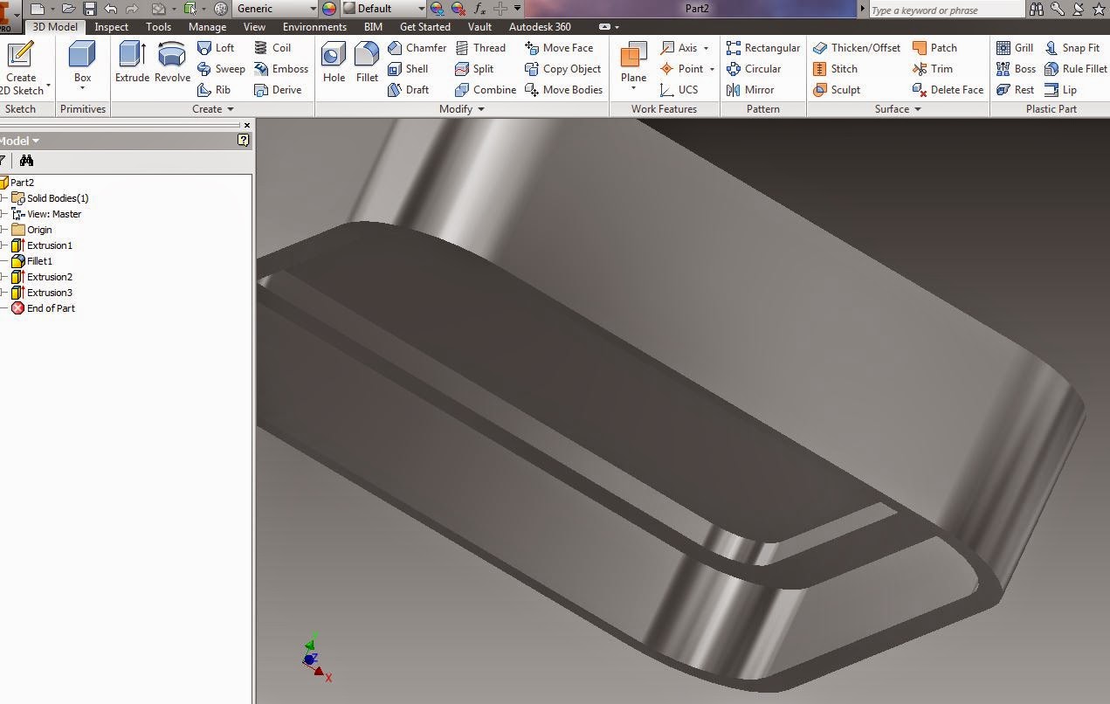Click browser help question mark icon

point(244,140)
